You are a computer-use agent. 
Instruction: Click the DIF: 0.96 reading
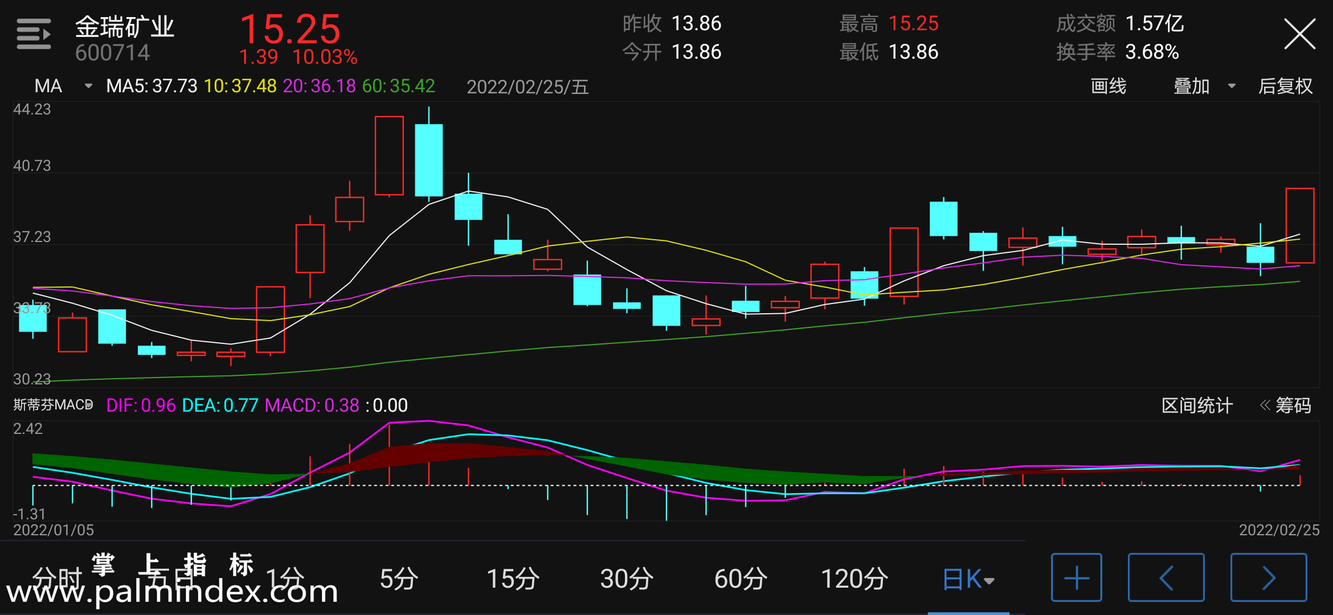click(141, 405)
